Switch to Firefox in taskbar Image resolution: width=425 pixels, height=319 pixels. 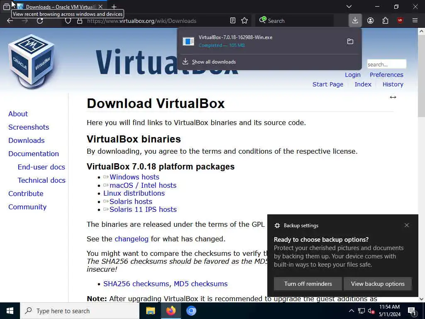click(x=171, y=311)
